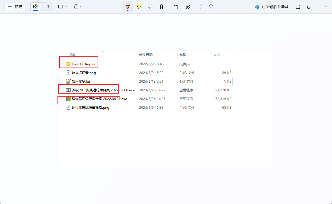Save the snip with the disk icon
332x204 pixels.
point(298,7)
